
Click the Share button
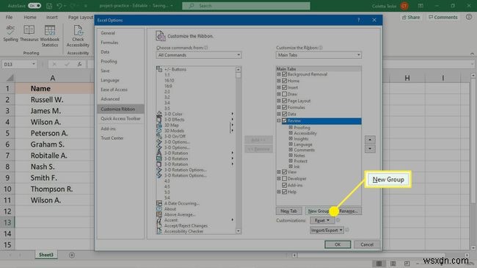[411, 18]
